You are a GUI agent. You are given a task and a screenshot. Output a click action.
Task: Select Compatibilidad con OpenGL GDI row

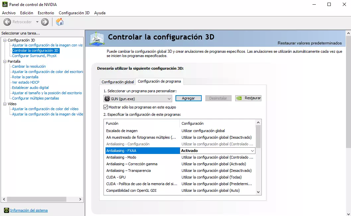point(180,190)
